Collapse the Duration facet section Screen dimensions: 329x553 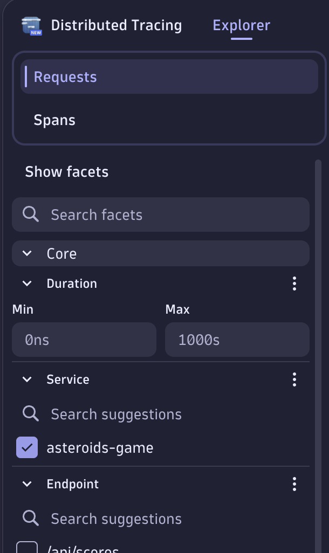tap(27, 284)
